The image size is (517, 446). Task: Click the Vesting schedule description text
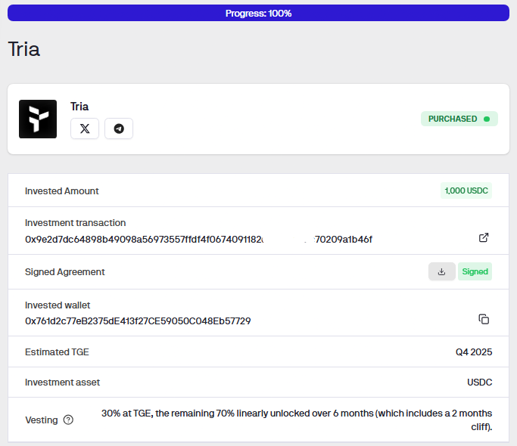pos(297,420)
